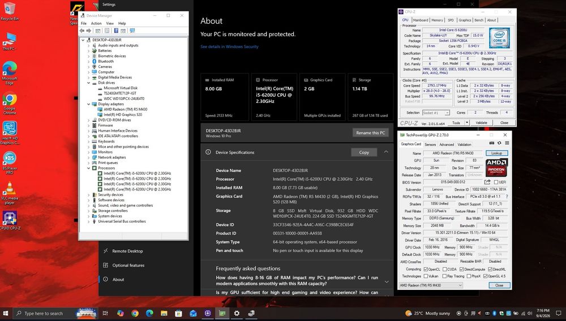566x321 pixels.
Task: Click Help icon in Device Manager toolbar
Action: coord(116,31)
